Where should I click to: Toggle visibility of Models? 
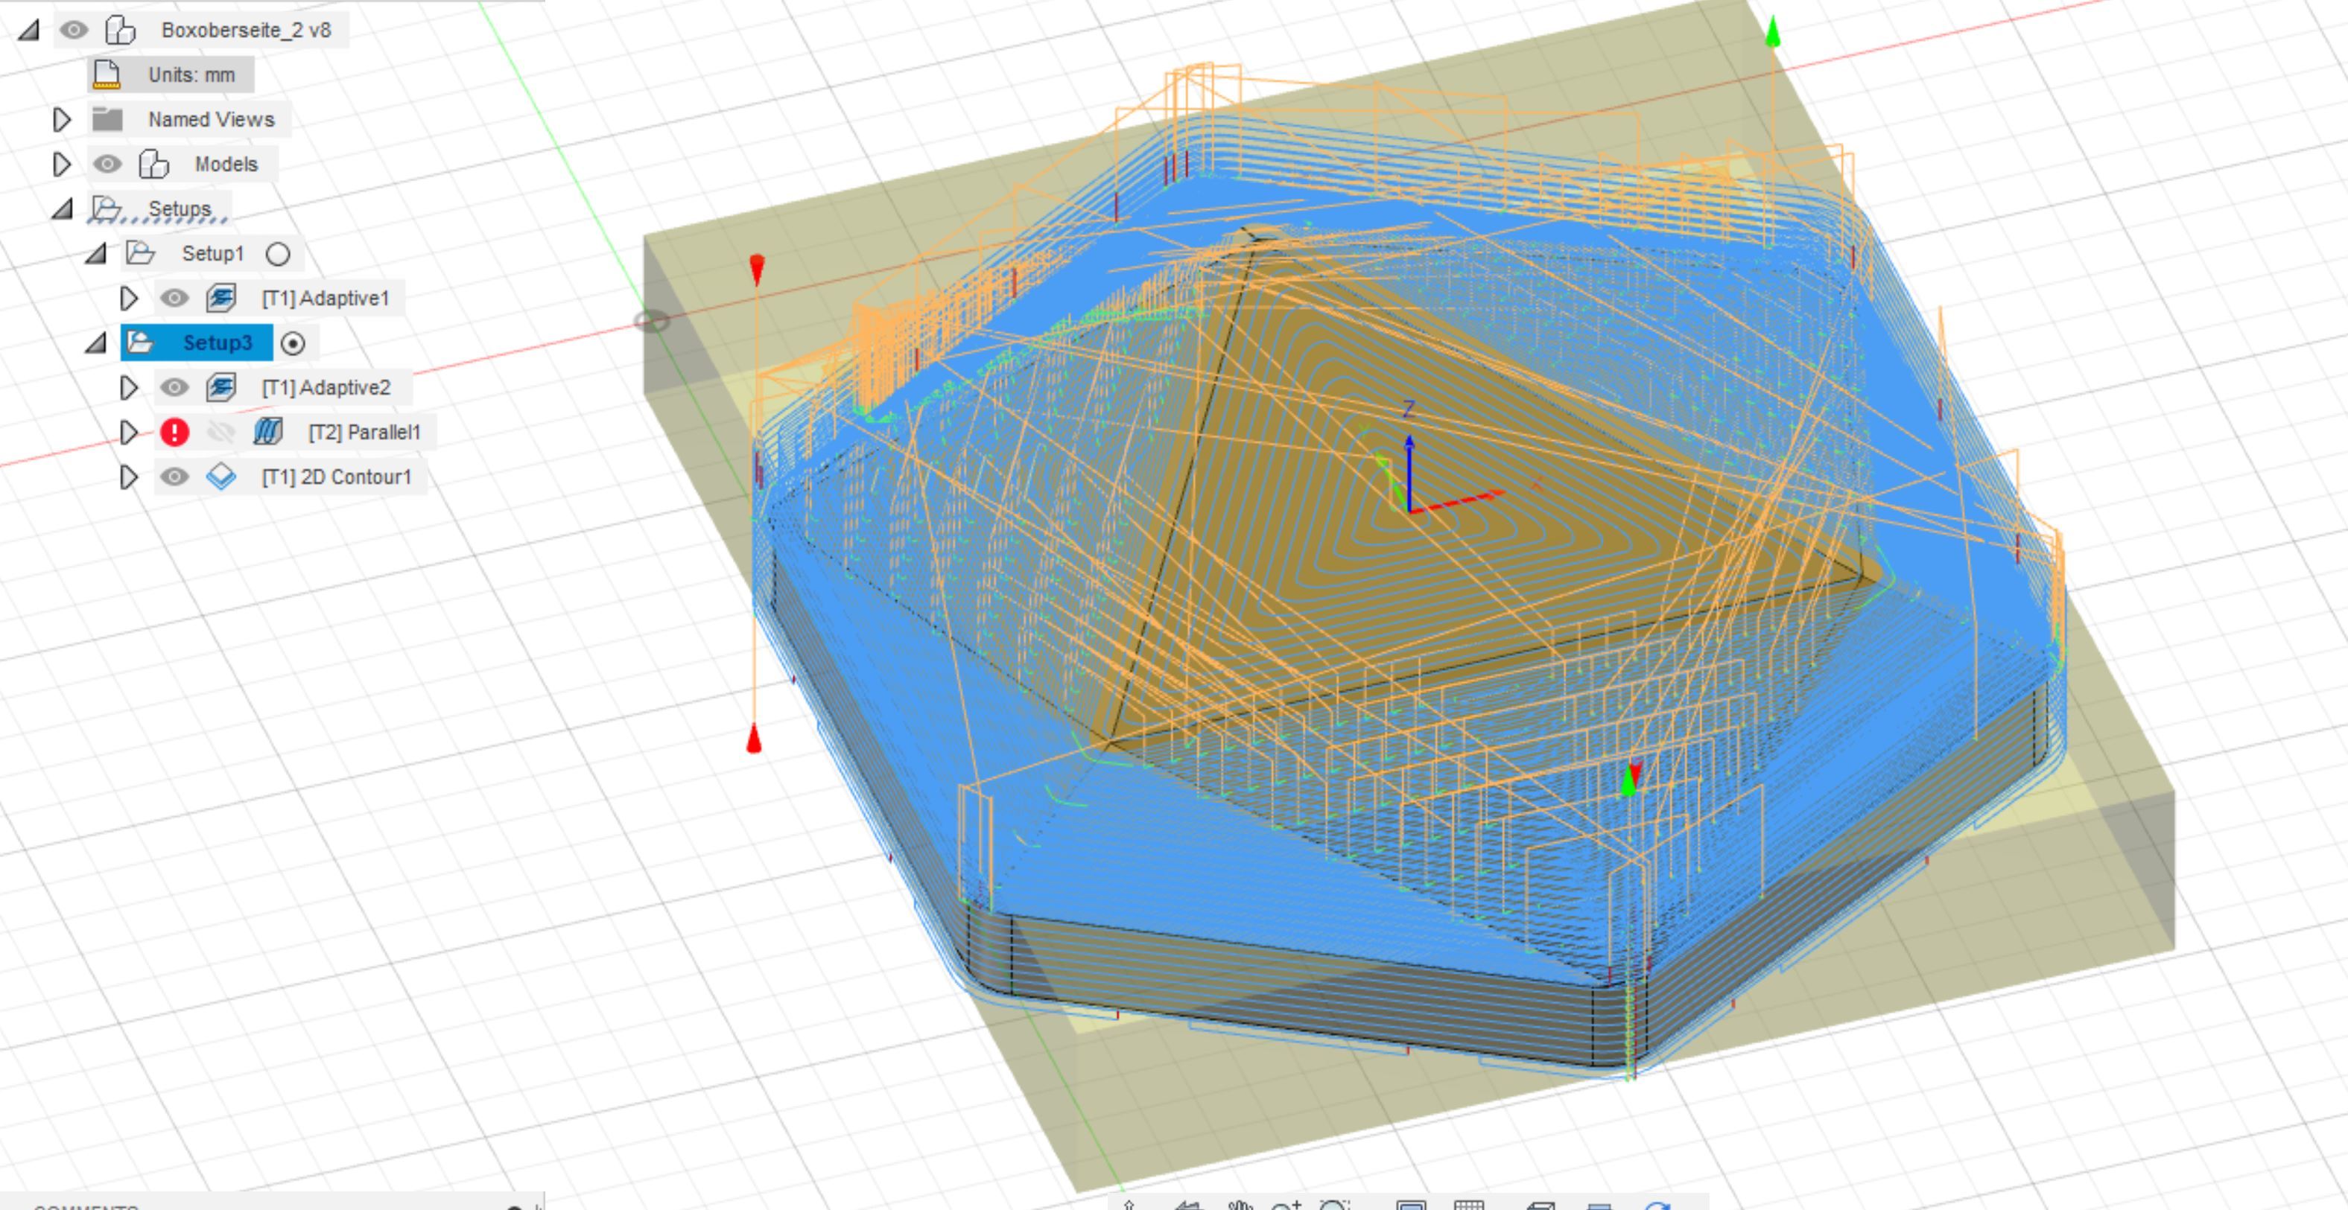pyautogui.click(x=107, y=164)
